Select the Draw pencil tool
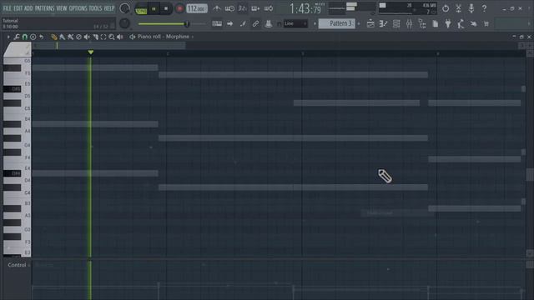 (x=53, y=37)
